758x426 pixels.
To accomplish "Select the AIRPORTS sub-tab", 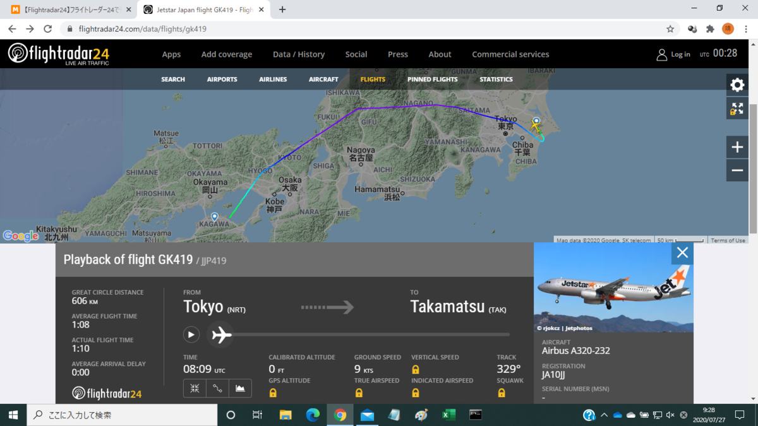I will [222, 80].
